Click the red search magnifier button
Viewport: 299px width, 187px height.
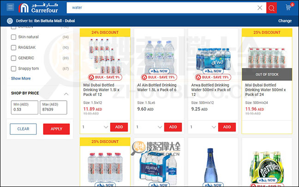tap(271, 8)
